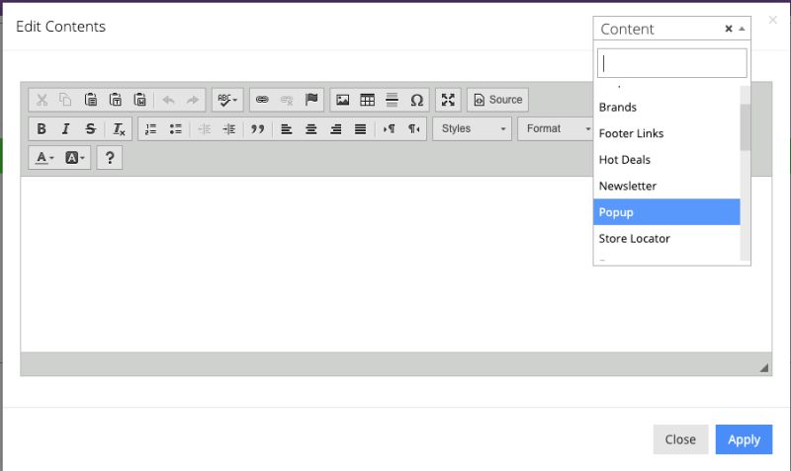Insert an image using picture icon
The width and height of the screenshot is (791, 471).
point(342,100)
